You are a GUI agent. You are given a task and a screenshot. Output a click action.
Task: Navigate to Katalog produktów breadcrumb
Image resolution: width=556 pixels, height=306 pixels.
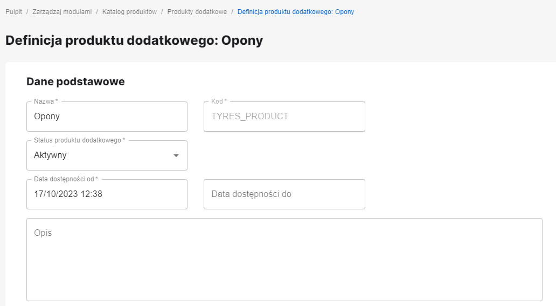[x=129, y=11]
